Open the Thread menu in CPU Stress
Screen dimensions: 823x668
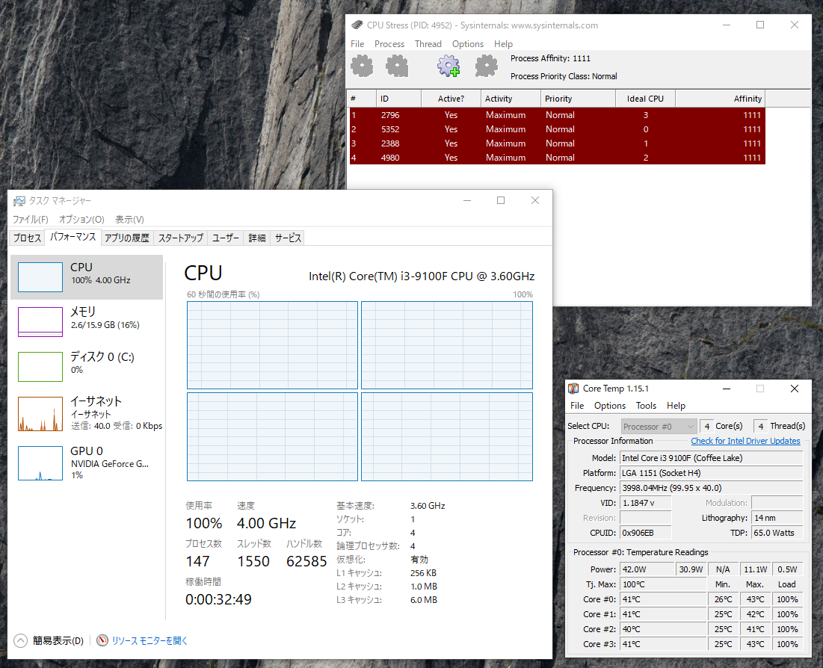pyautogui.click(x=428, y=44)
